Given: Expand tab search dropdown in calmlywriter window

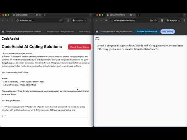Looking at the screenshot, I should [x=185, y=15].
